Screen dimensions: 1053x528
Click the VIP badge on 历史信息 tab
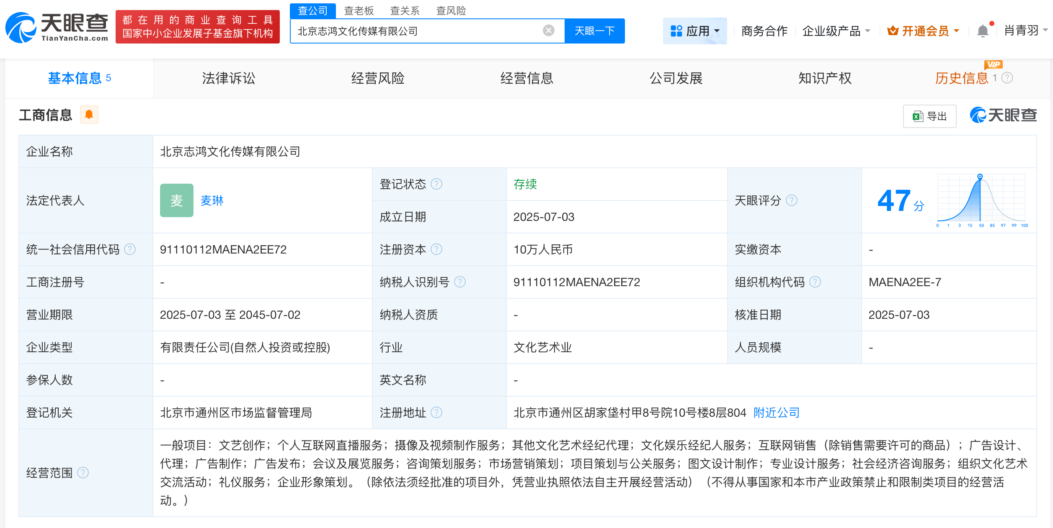994,64
